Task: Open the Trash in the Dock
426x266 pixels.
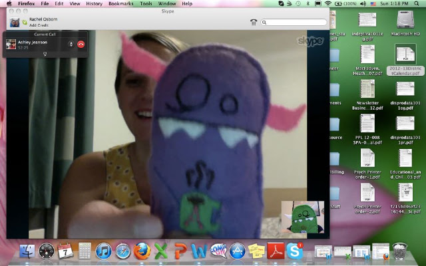Action: pos(400,251)
